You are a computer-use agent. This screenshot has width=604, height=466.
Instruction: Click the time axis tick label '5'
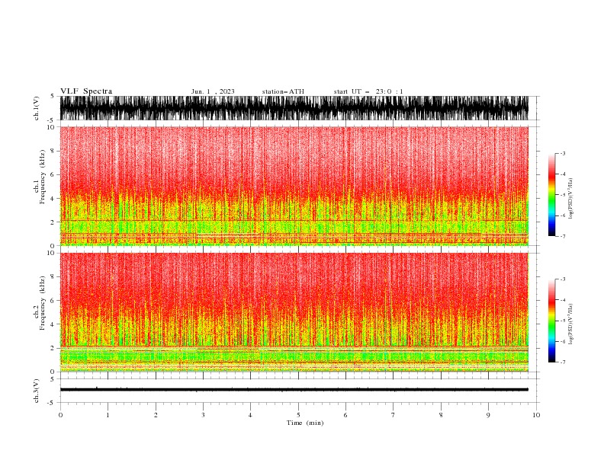click(298, 415)
